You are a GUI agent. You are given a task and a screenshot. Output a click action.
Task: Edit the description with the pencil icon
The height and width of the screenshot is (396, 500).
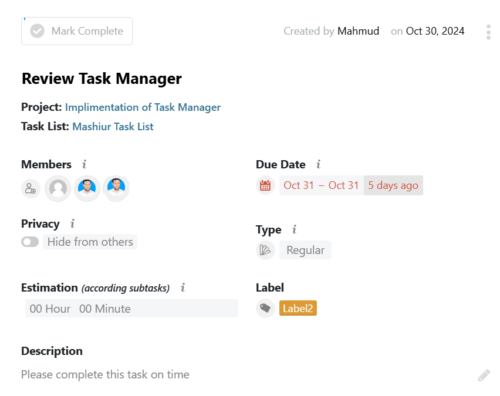point(484,374)
